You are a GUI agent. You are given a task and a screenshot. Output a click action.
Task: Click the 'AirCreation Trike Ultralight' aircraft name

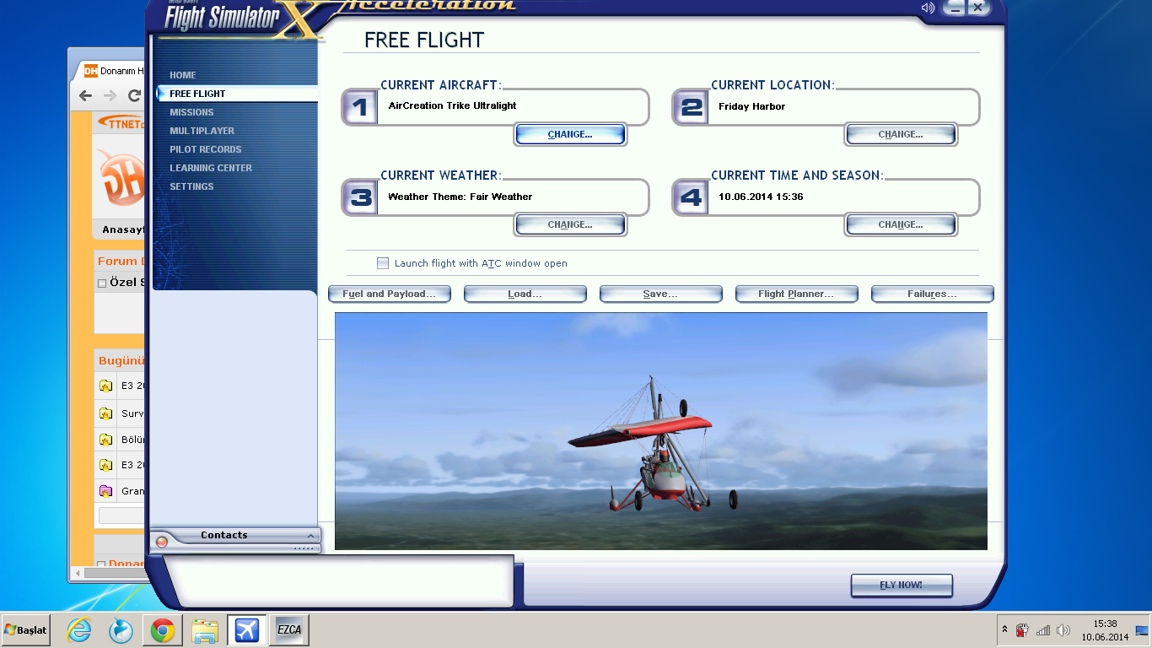(x=452, y=105)
